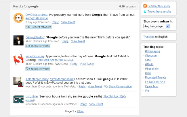Click 700+ recent retweets badge

38,27
